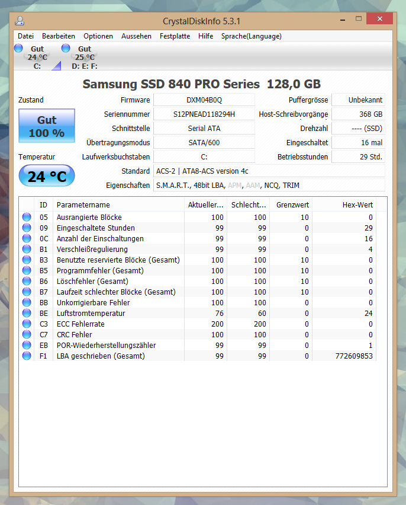This screenshot has height=505, width=406.
Task: Open the Festplatte menu
Action: (x=175, y=36)
